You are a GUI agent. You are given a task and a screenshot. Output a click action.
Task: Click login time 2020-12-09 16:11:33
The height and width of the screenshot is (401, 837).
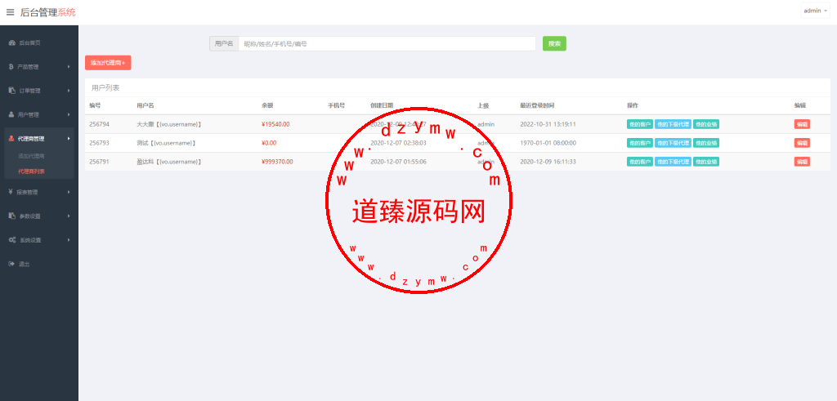pyautogui.click(x=548, y=162)
